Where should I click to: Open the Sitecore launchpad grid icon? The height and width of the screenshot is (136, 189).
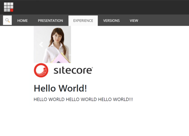coord(8,7)
